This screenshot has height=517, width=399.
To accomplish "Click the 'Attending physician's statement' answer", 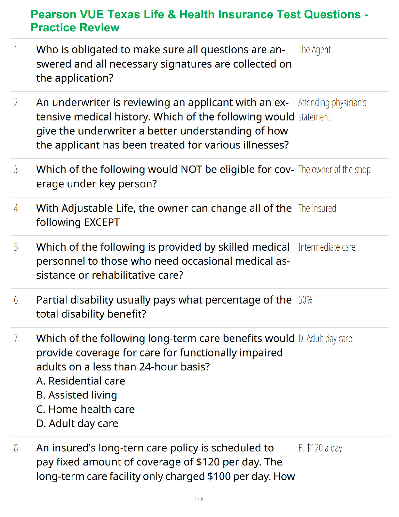I will [x=332, y=110].
